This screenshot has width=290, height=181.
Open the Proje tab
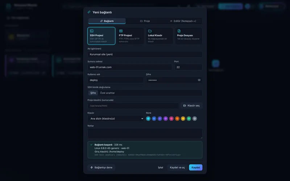click(x=145, y=21)
